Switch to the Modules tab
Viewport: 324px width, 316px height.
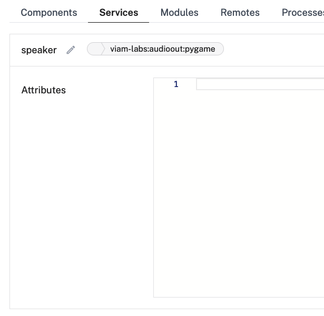point(179,13)
